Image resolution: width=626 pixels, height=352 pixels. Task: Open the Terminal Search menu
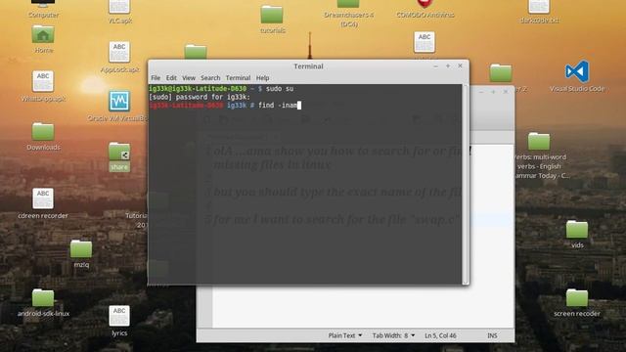click(210, 78)
